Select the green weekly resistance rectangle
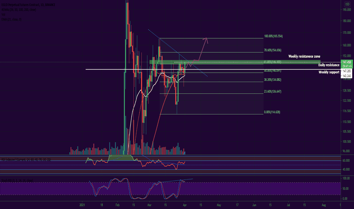This screenshot has width=354, height=209. coord(235,62)
